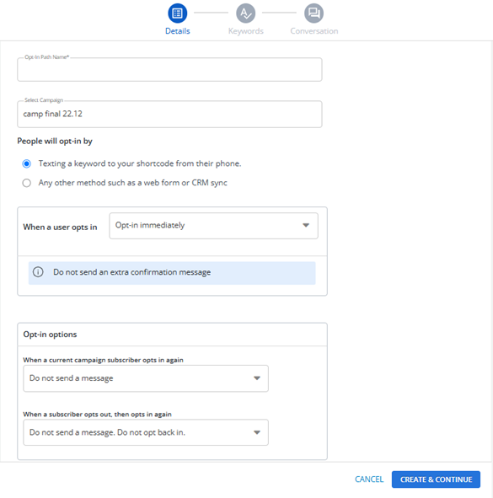This screenshot has height=498, width=493.
Task: Click the 'Opt-in options' section header
Action: pos(50,335)
